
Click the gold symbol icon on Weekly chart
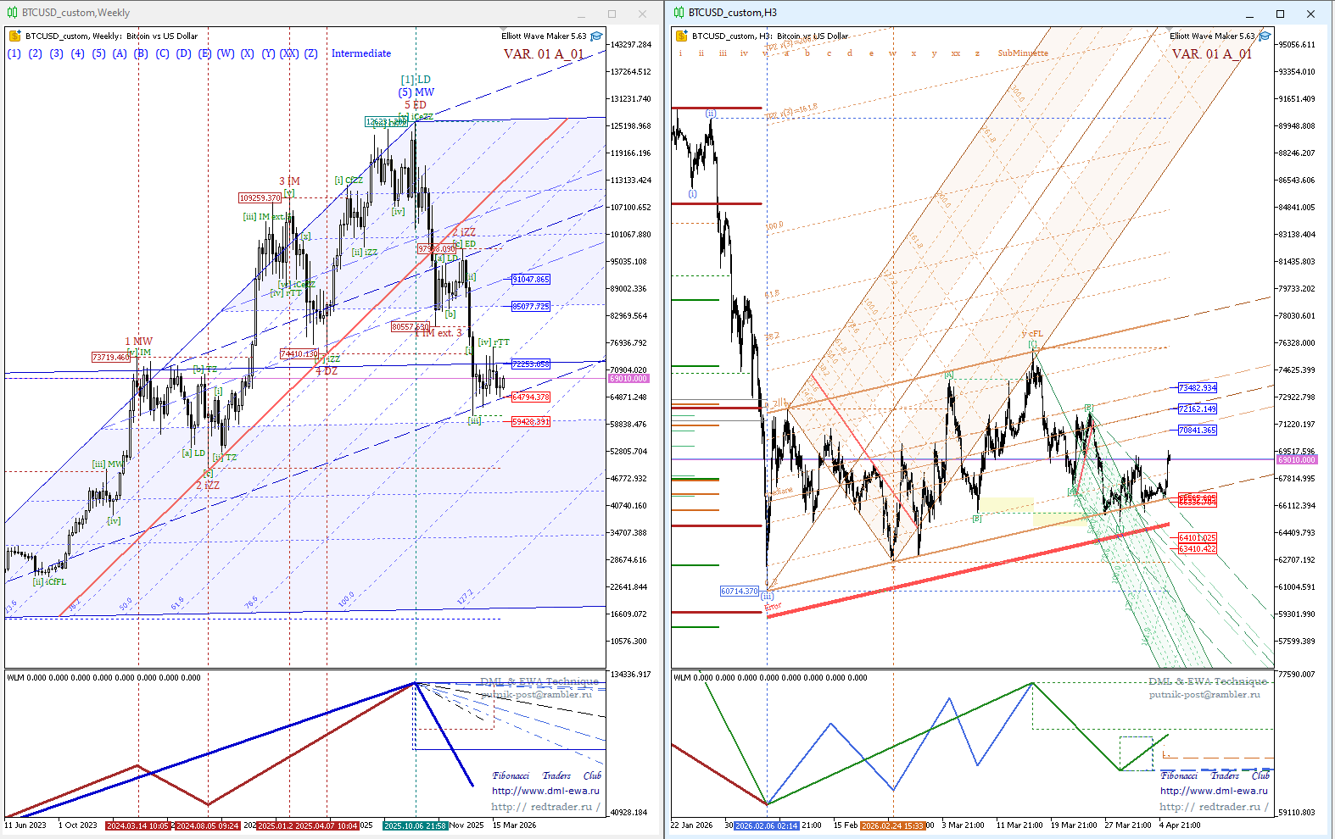[14, 36]
